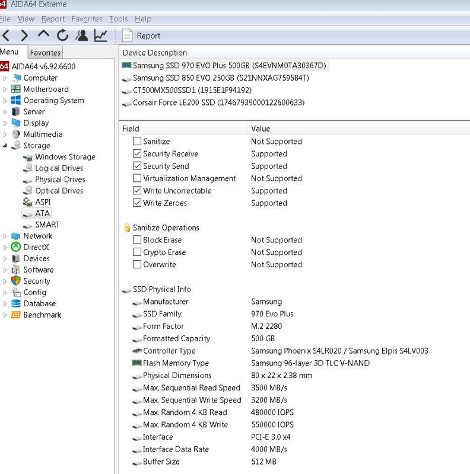Toggle the Virtualization Management checkbox
The height and width of the screenshot is (474, 470).
137,178
